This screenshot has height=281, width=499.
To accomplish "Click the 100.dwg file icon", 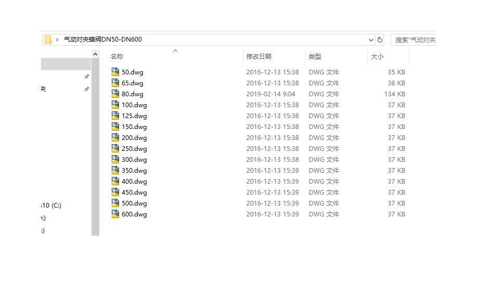I will coord(115,105).
